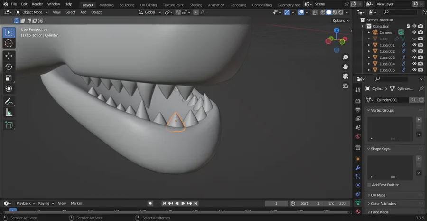This screenshot has width=427, height=221.
Task: Activate the Rotate tool
Action: pos(9,67)
